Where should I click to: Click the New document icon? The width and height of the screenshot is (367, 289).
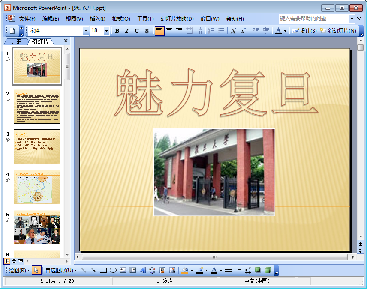click(12, 31)
